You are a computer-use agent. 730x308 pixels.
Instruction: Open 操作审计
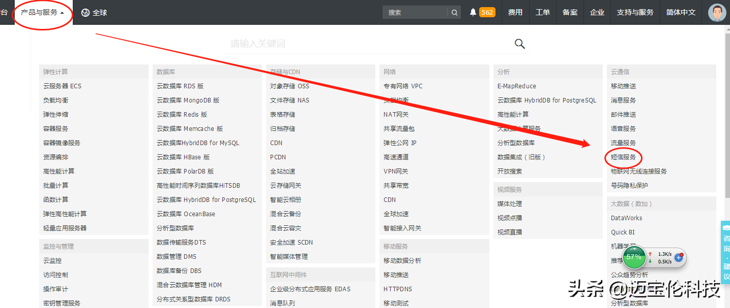pyautogui.click(x=56, y=289)
